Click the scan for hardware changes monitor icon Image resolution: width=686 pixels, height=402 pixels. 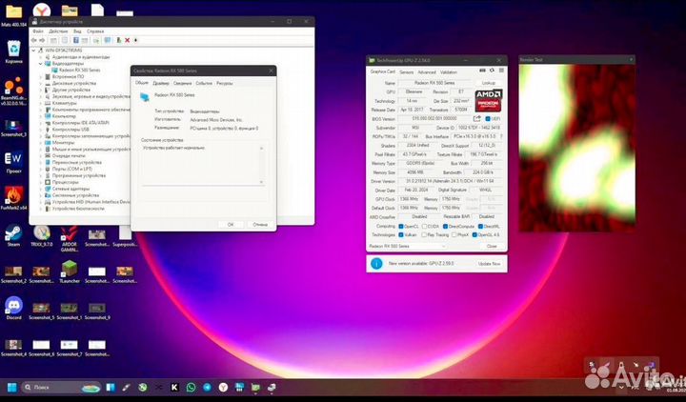click(x=108, y=40)
